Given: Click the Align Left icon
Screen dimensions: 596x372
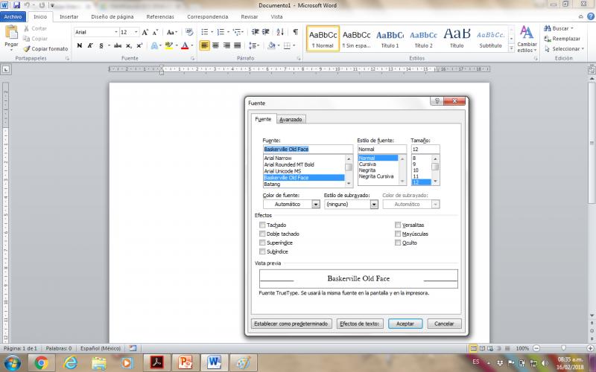Looking at the screenshot, I should (x=204, y=45).
